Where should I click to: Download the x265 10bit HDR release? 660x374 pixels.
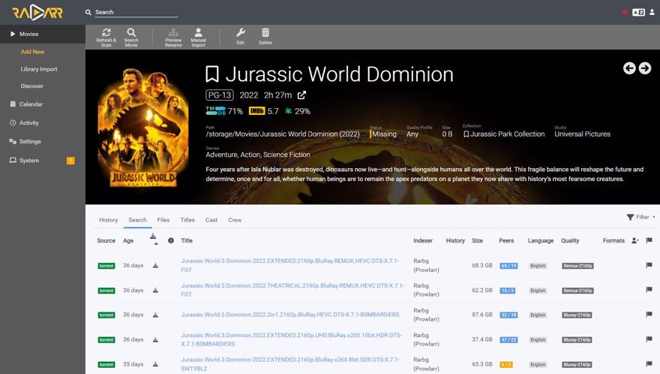coord(155,340)
